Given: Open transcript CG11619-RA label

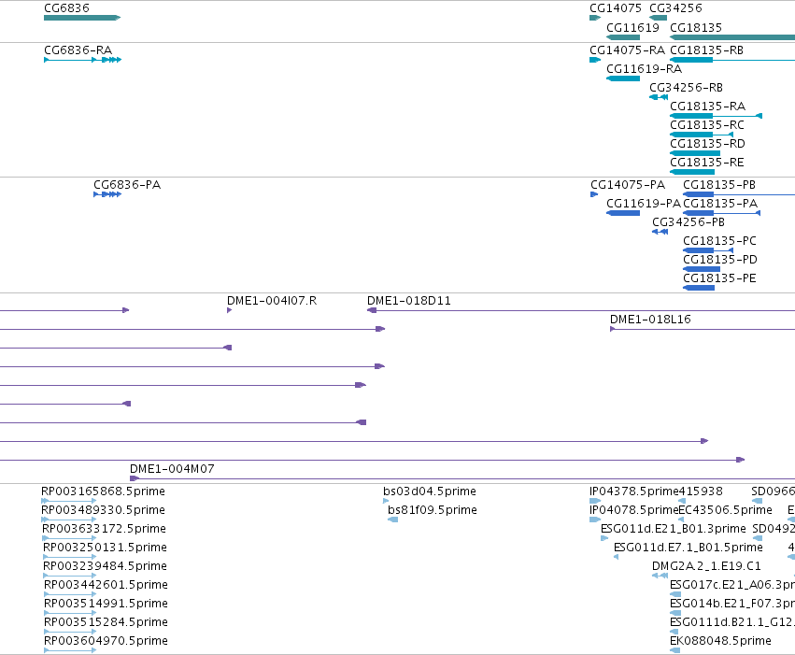Looking at the screenshot, I should coord(644,69).
